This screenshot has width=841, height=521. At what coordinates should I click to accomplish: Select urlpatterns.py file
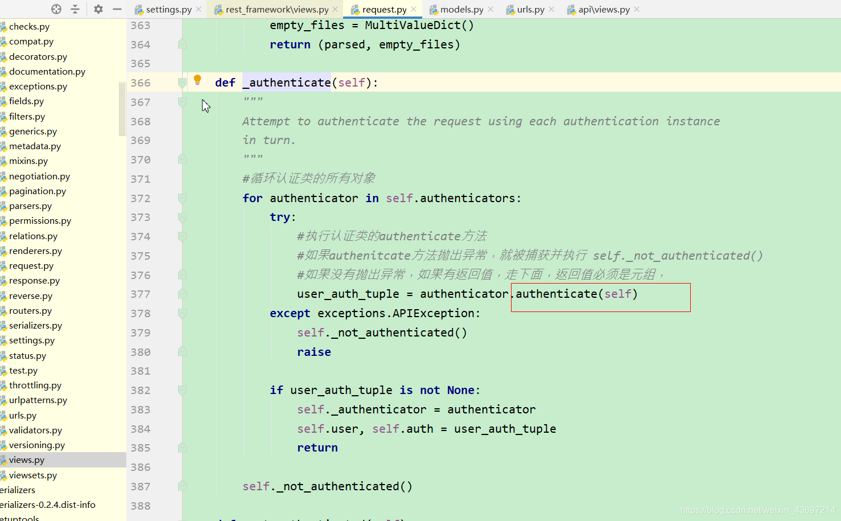38,400
